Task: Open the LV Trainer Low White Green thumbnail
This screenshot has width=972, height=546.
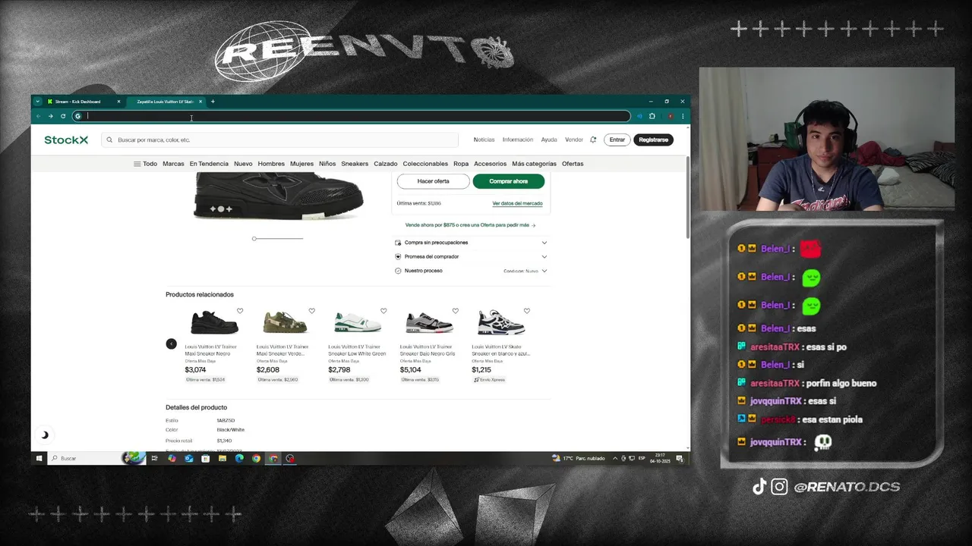Action: 358,322
